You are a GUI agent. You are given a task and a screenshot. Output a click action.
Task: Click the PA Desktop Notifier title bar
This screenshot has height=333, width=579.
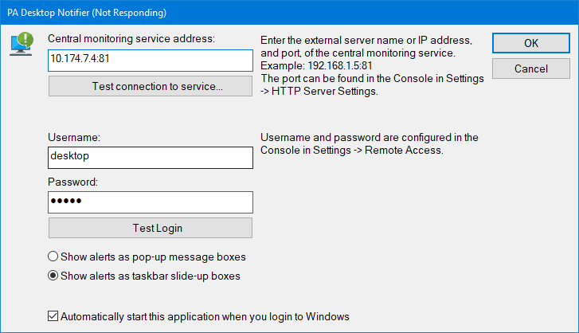coord(239,13)
